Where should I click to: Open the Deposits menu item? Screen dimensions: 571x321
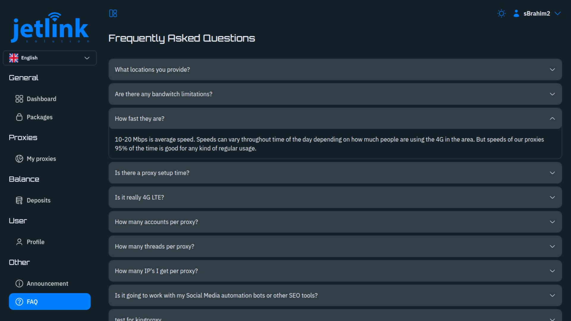pos(39,200)
